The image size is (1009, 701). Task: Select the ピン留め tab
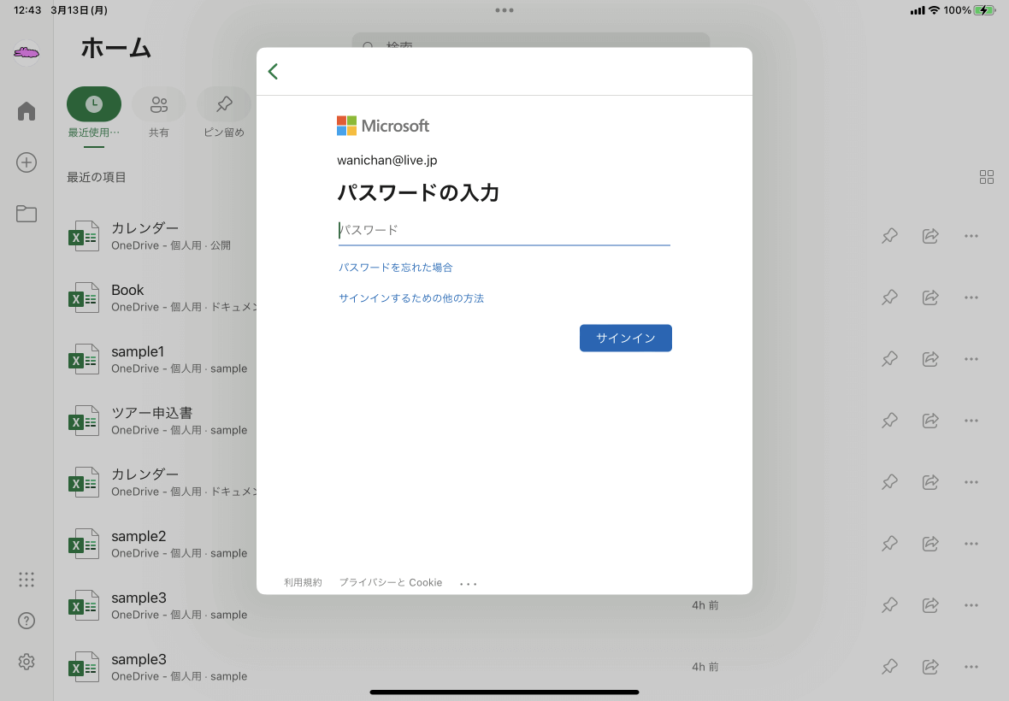coord(224,113)
